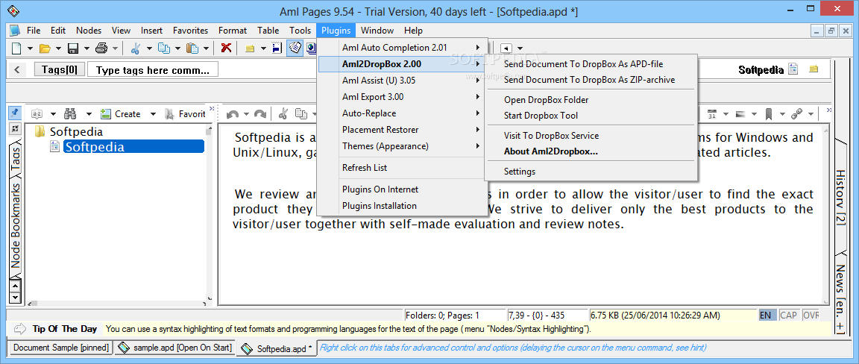Insert date with the calendar 31 icon
The image size is (859, 364).
tap(712, 114)
